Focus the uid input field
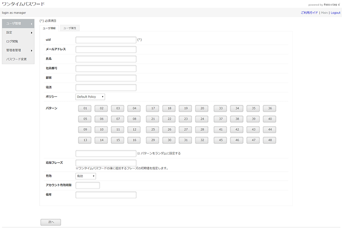Screen dimensions: 342x228 106,40
